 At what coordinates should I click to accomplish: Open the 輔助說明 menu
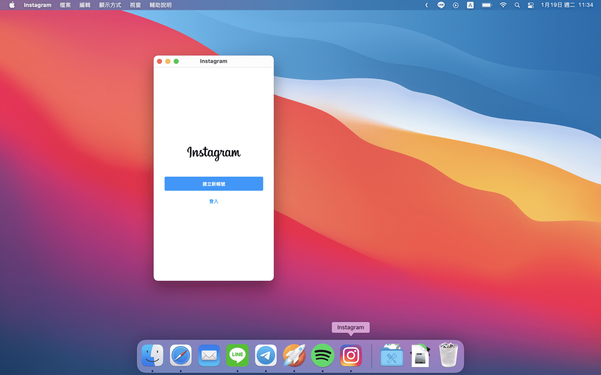161,5
